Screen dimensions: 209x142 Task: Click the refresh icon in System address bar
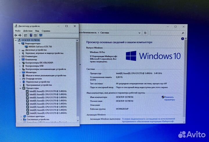tap(145, 33)
